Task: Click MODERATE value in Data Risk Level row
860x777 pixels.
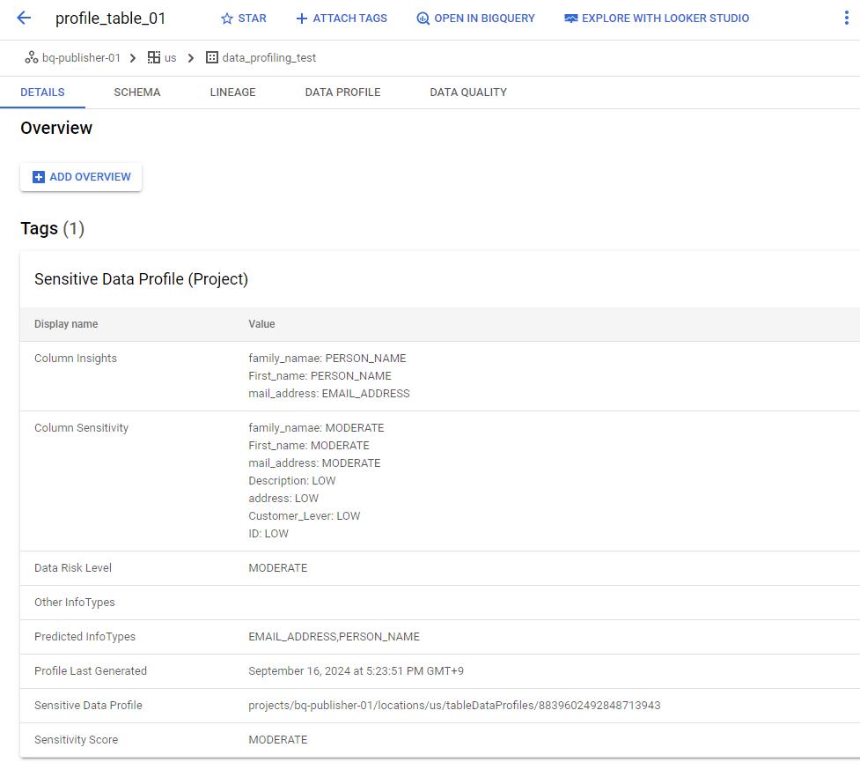Action: [278, 568]
